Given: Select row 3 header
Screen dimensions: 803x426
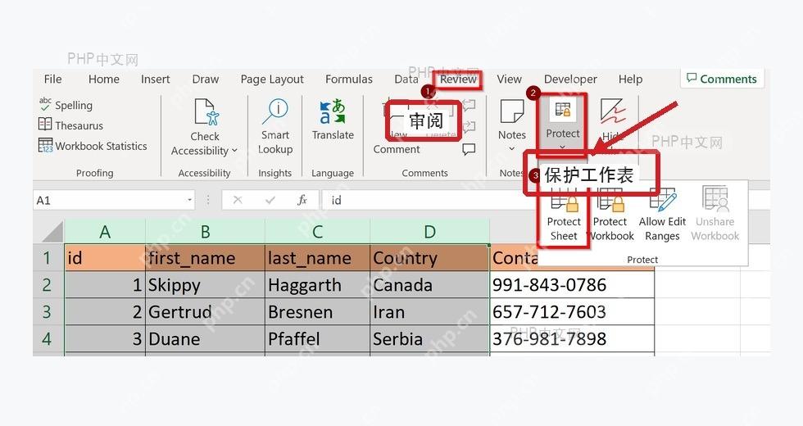Looking at the screenshot, I should (x=48, y=312).
